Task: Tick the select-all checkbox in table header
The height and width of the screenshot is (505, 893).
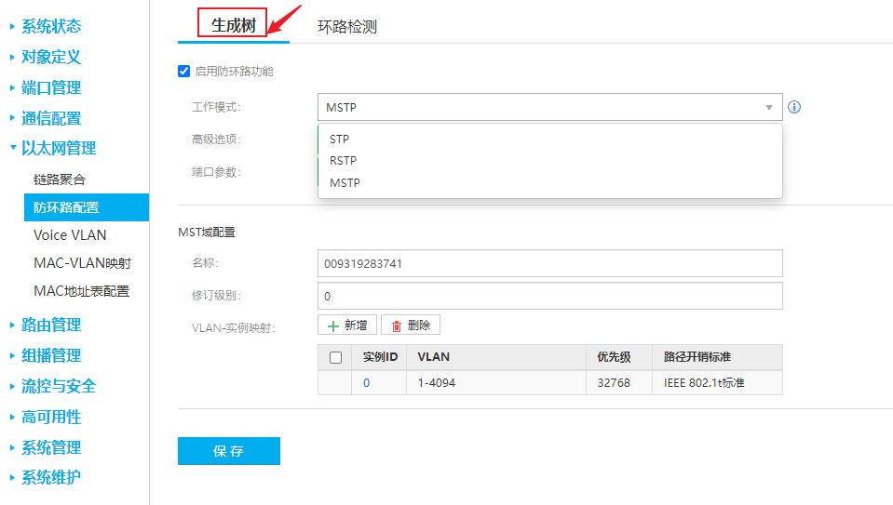Action: point(335,357)
